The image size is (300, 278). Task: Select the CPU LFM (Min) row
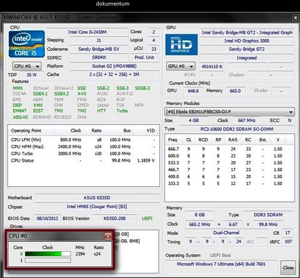click(83, 140)
